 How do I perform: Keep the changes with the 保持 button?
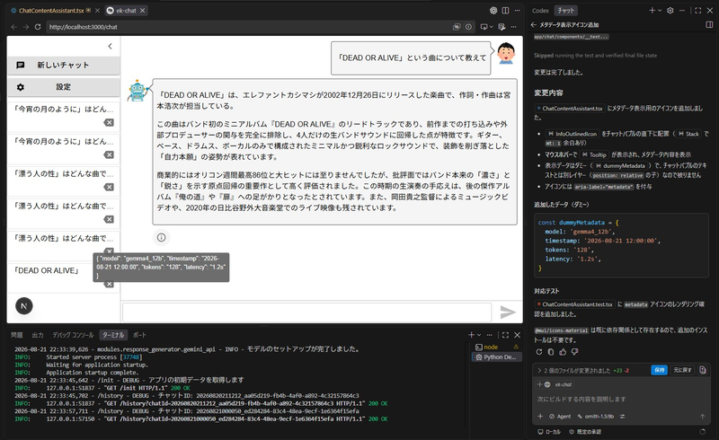pyautogui.click(x=660, y=370)
